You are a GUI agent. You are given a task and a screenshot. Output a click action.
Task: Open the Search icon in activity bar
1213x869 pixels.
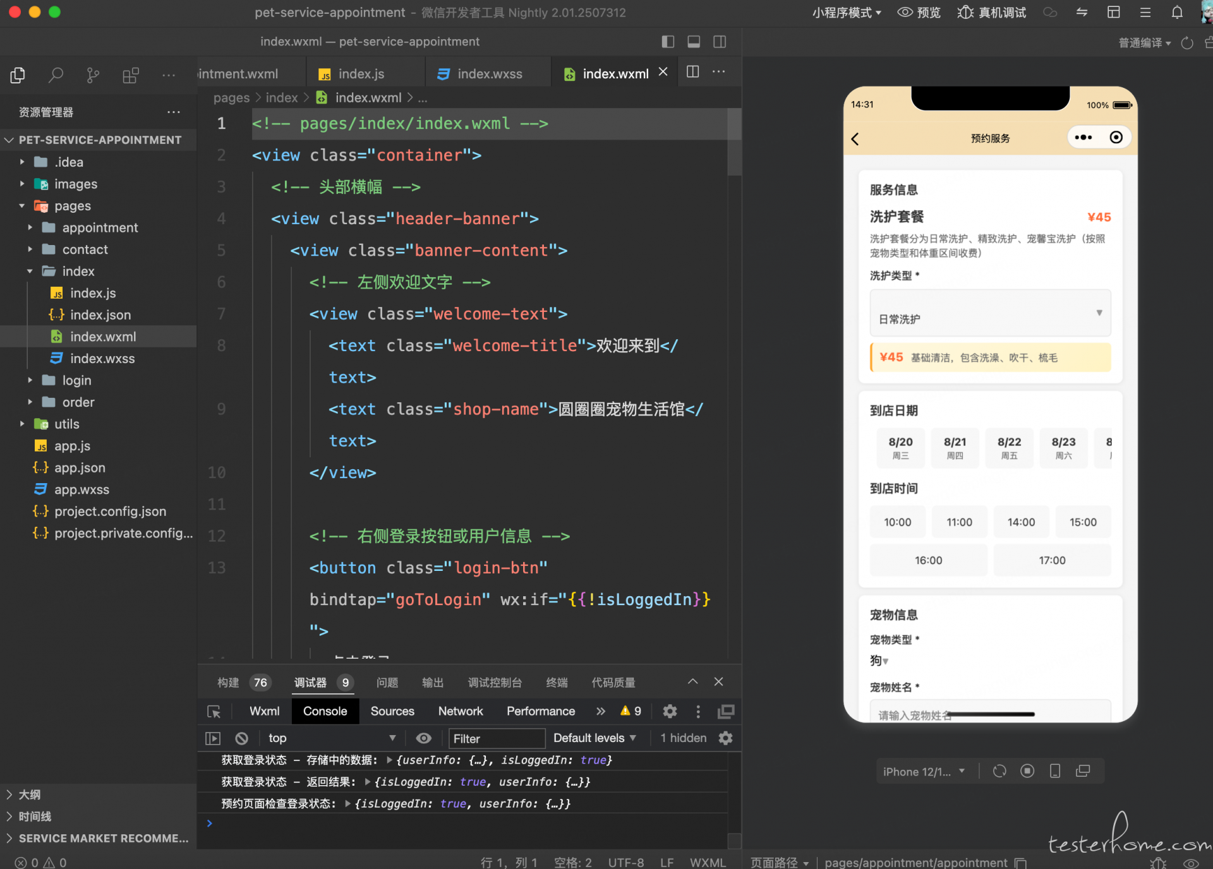(56, 76)
